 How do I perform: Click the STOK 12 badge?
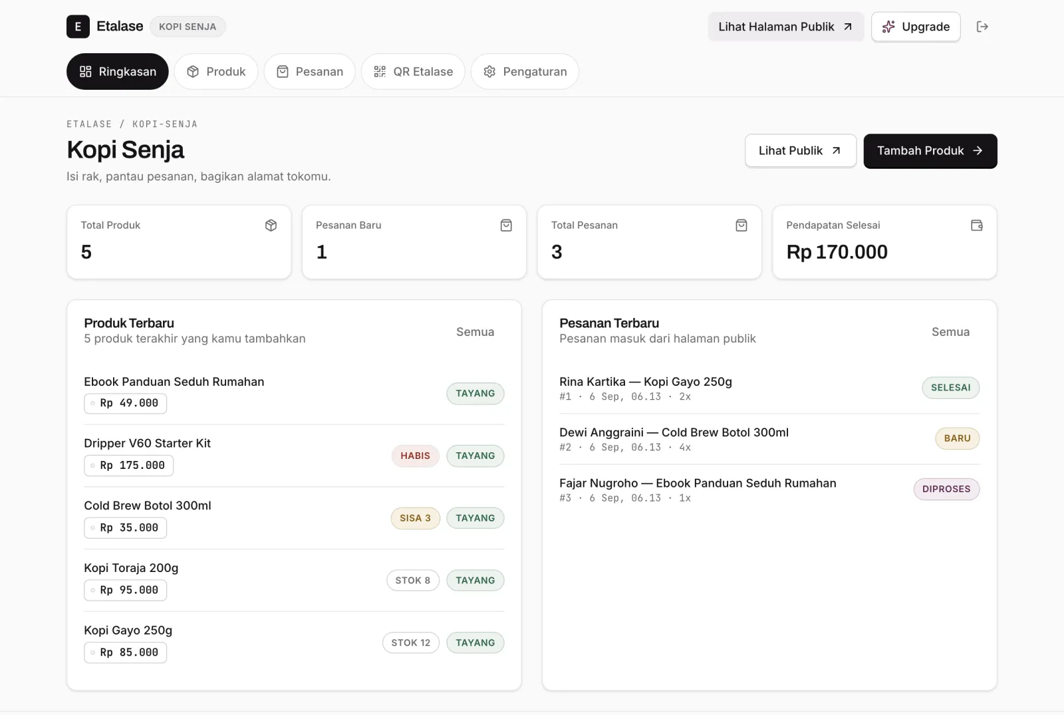click(x=411, y=643)
